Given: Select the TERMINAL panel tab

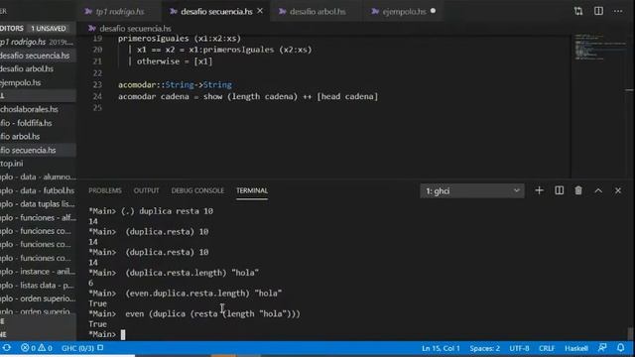Looking at the screenshot, I should (252, 190).
